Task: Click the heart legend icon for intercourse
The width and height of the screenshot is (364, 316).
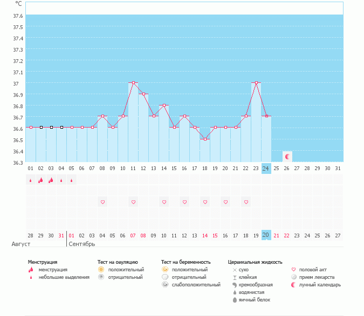Action: [294, 269]
